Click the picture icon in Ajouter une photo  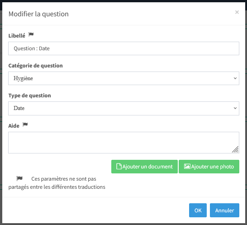[x=187, y=167]
